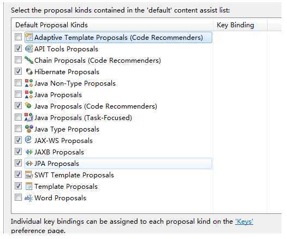Uncheck Template Proposals checkbox
This screenshot has height=239, width=287.
pyautogui.click(x=18, y=186)
